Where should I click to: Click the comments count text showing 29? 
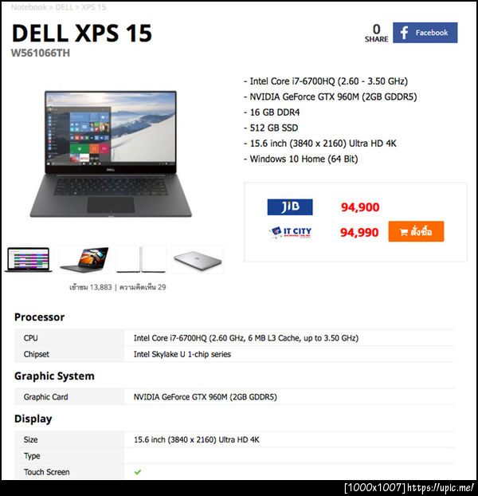[143, 287]
